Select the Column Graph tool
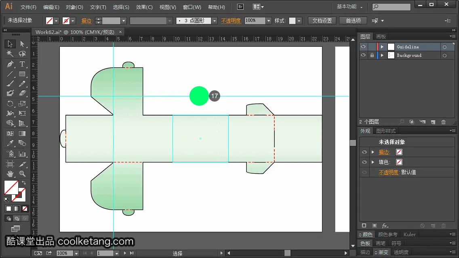This screenshot has height=258, width=459. pyautogui.click(x=22, y=154)
